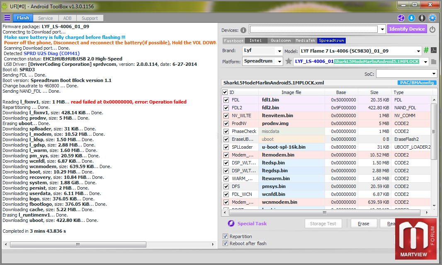Click the power icon beside Identify Device
The image size is (442, 265).
[432, 29]
